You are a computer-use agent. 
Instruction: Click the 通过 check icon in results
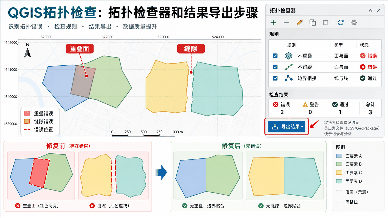[x=335, y=104]
